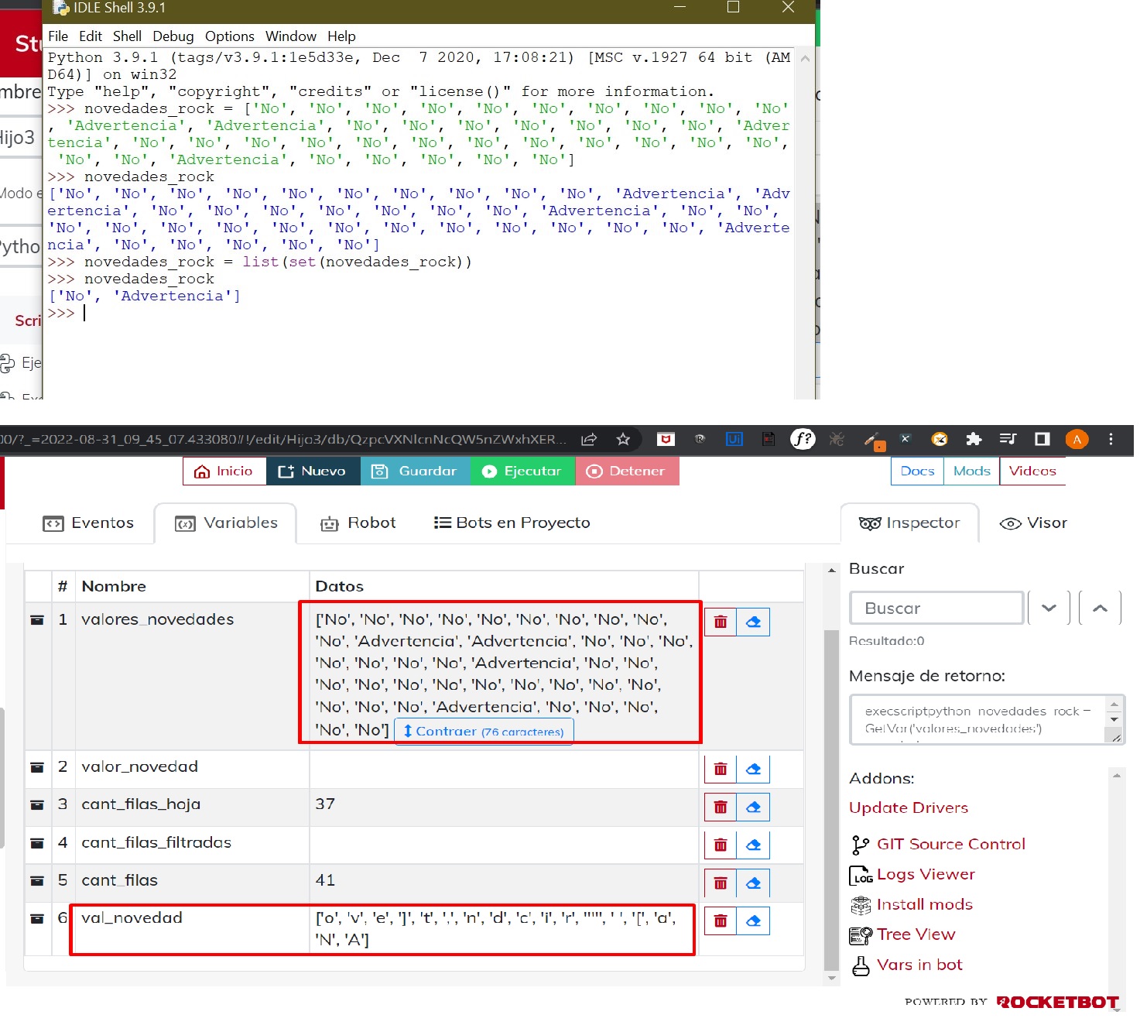This screenshot has width=1140, height=1032.
Task: Click the eraser icon for cant_filas row
Action: pyautogui.click(x=753, y=883)
